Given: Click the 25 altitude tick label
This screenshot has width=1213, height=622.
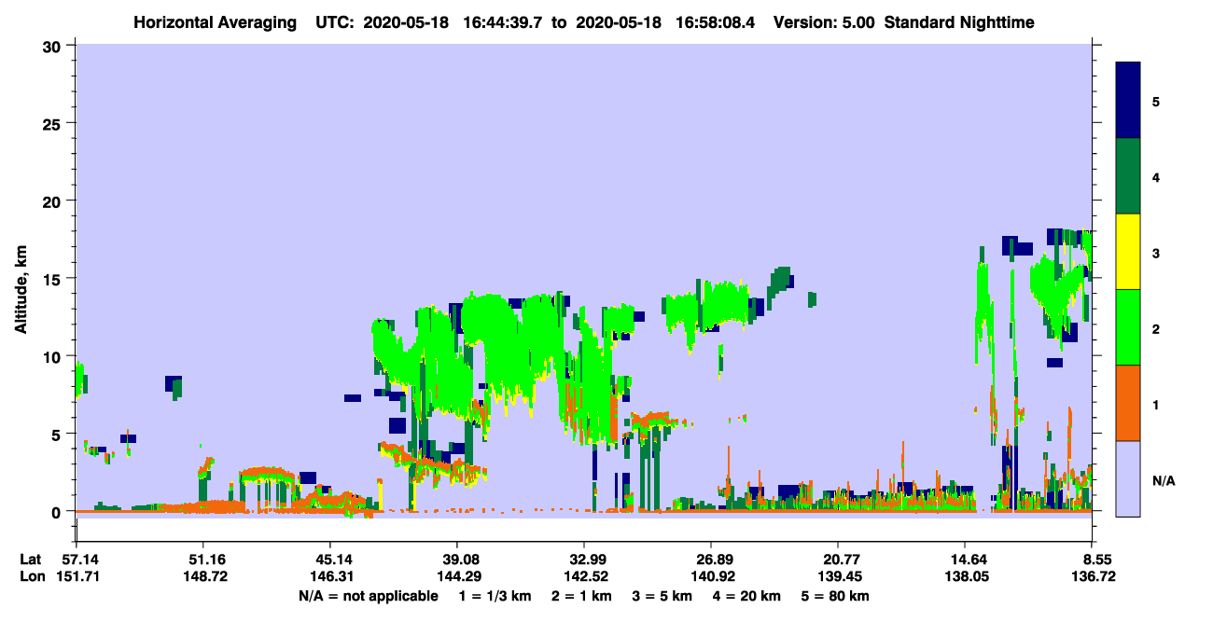Looking at the screenshot, I should click(x=53, y=123).
